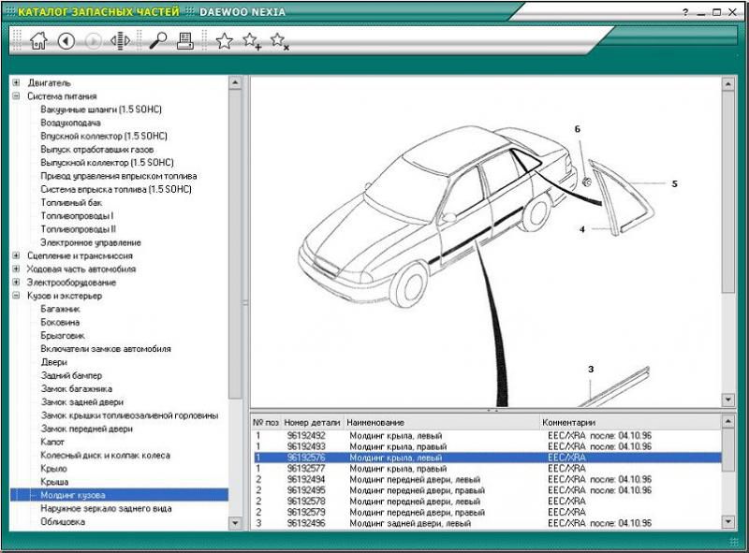The width and height of the screenshot is (749, 553).
Task: Open search with the magnifier icon
Action: click(157, 40)
